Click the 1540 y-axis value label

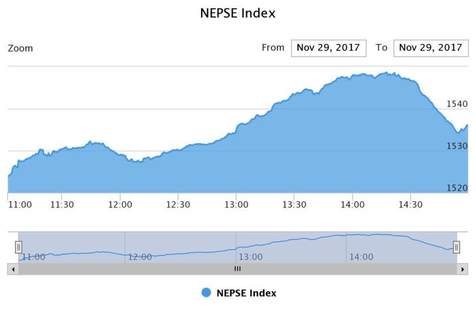[457, 104]
